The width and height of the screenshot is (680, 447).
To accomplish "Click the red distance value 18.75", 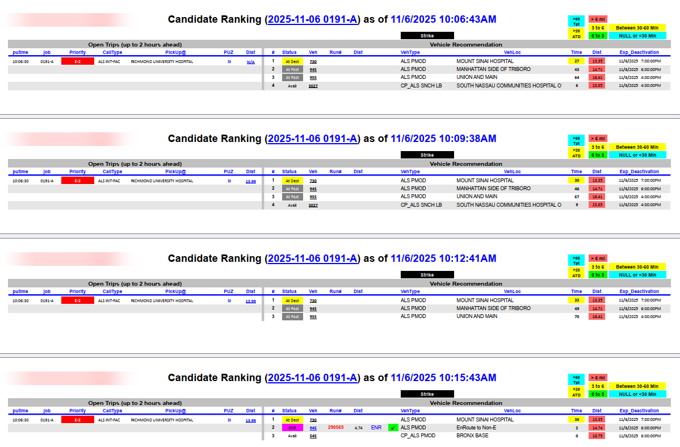I will 597,436.
